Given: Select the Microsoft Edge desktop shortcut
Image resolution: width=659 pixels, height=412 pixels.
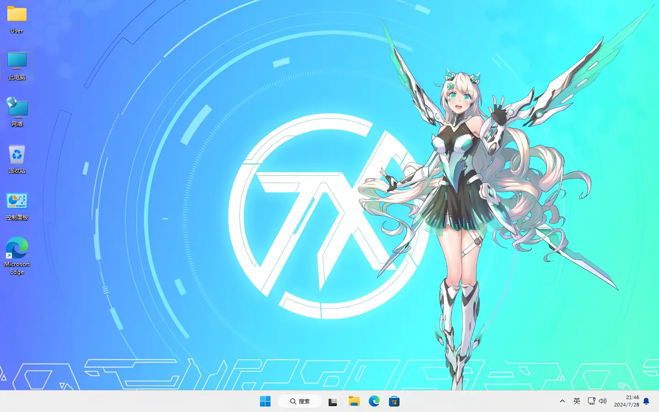Looking at the screenshot, I should pyautogui.click(x=17, y=256).
